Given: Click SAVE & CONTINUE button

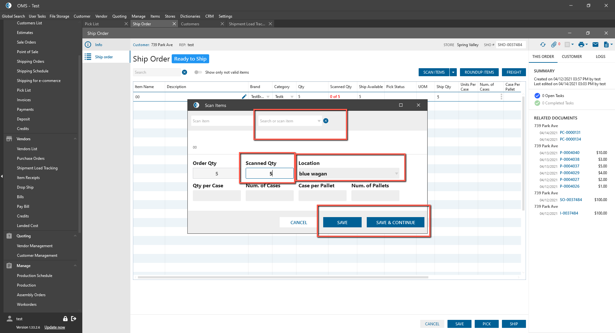Looking at the screenshot, I should click(396, 222).
